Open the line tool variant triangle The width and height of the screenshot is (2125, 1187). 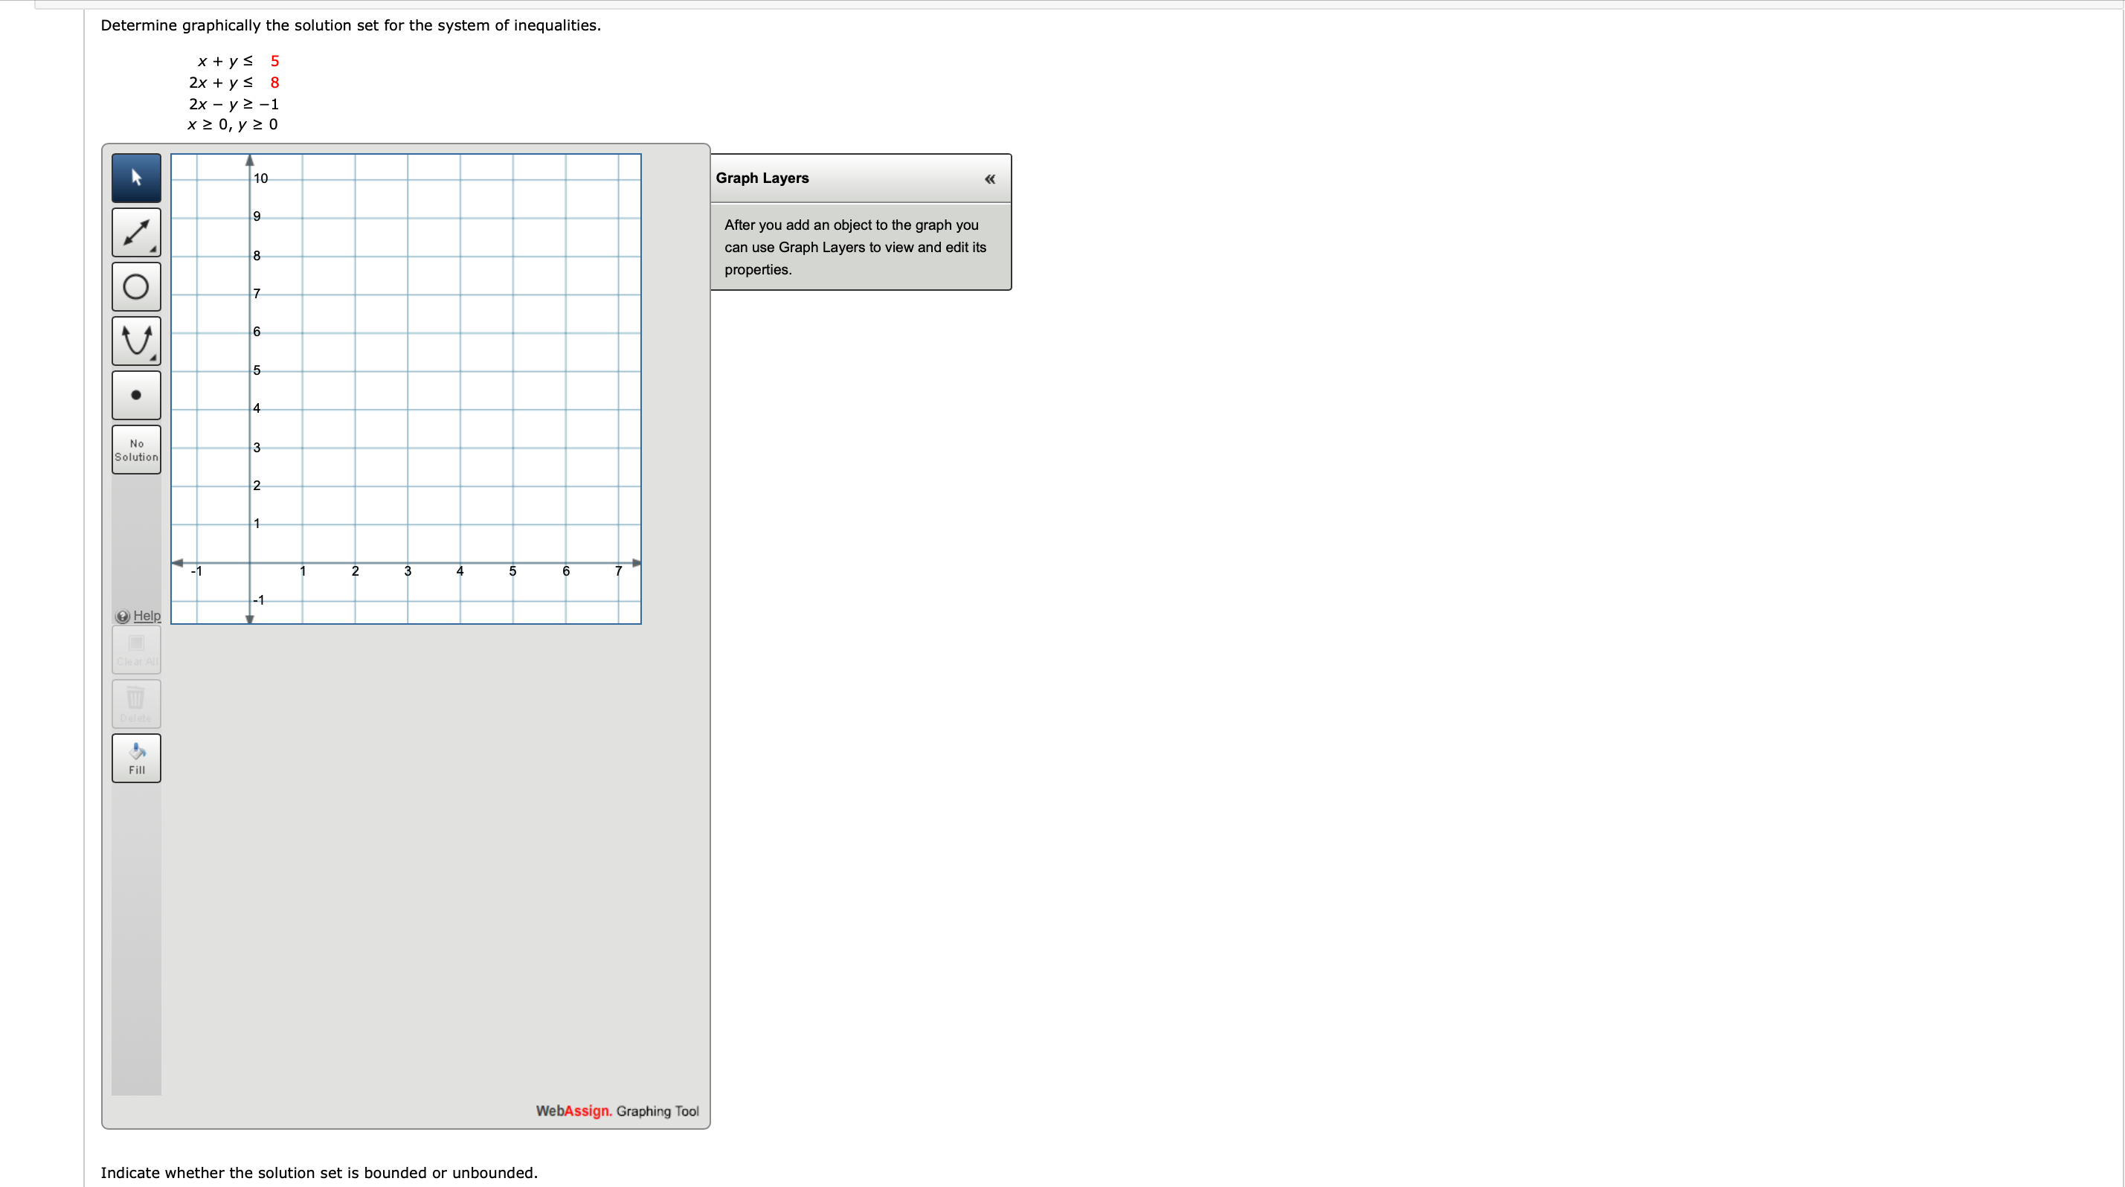152,250
